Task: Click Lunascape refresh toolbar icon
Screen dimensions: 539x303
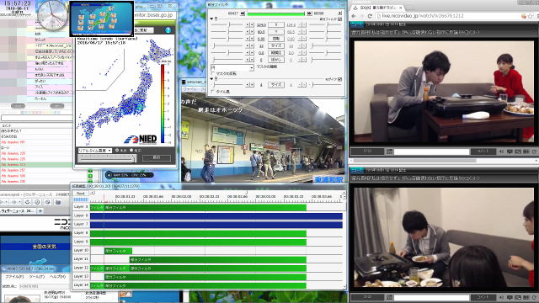Action: (x=28, y=202)
